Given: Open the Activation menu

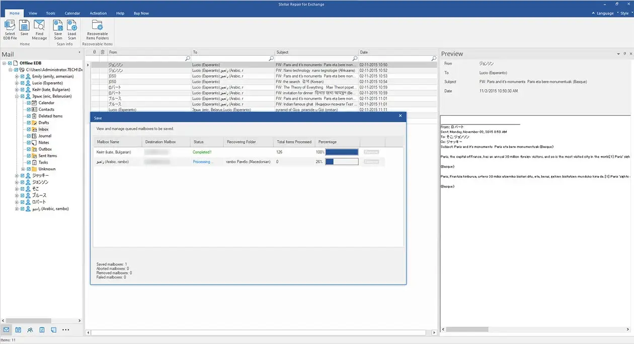Looking at the screenshot, I should tap(98, 13).
